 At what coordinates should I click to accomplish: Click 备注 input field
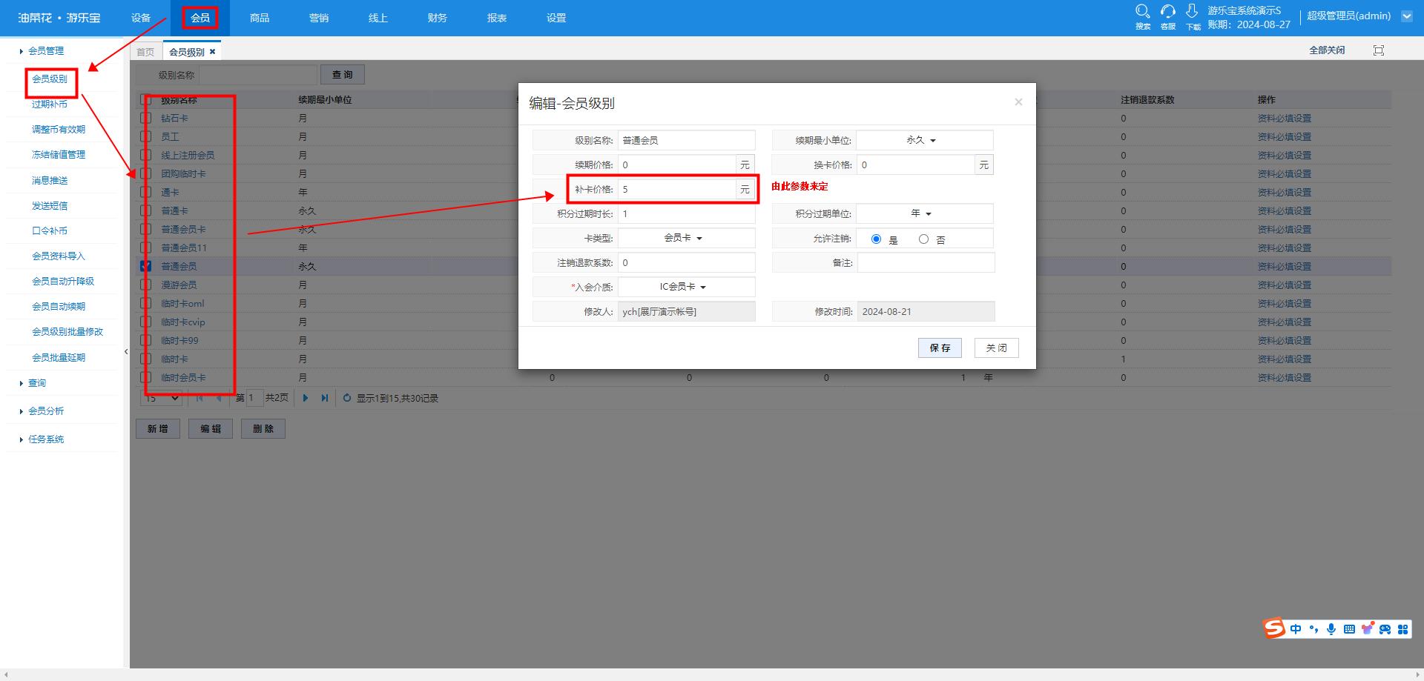(x=926, y=262)
